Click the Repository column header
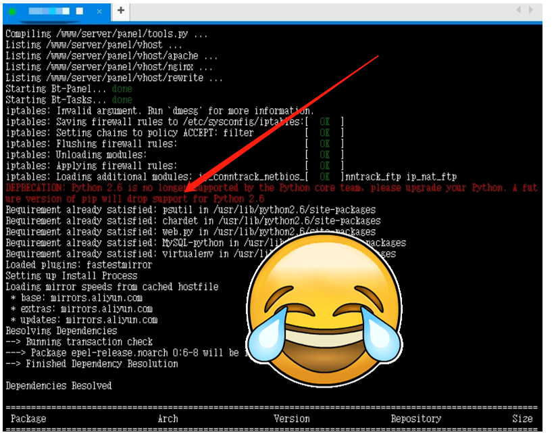This screenshot has width=556, height=441. (416, 419)
